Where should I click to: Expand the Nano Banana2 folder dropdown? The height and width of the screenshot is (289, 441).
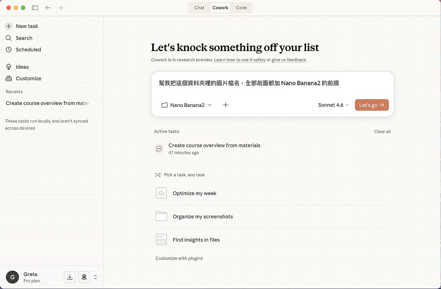187,105
